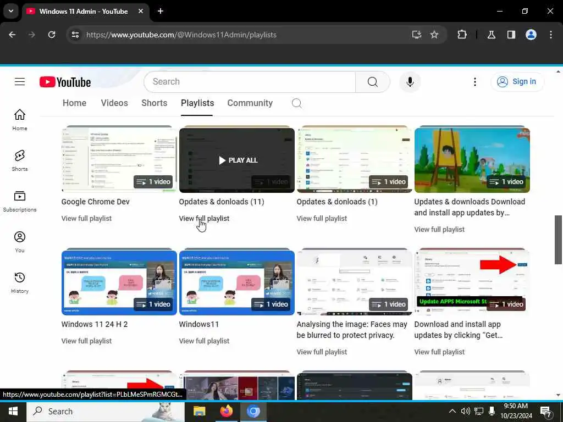This screenshot has width=563, height=422.
Task: Open the Windows 11 24 H 2 thumbnail
Action: pyautogui.click(x=119, y=283)
